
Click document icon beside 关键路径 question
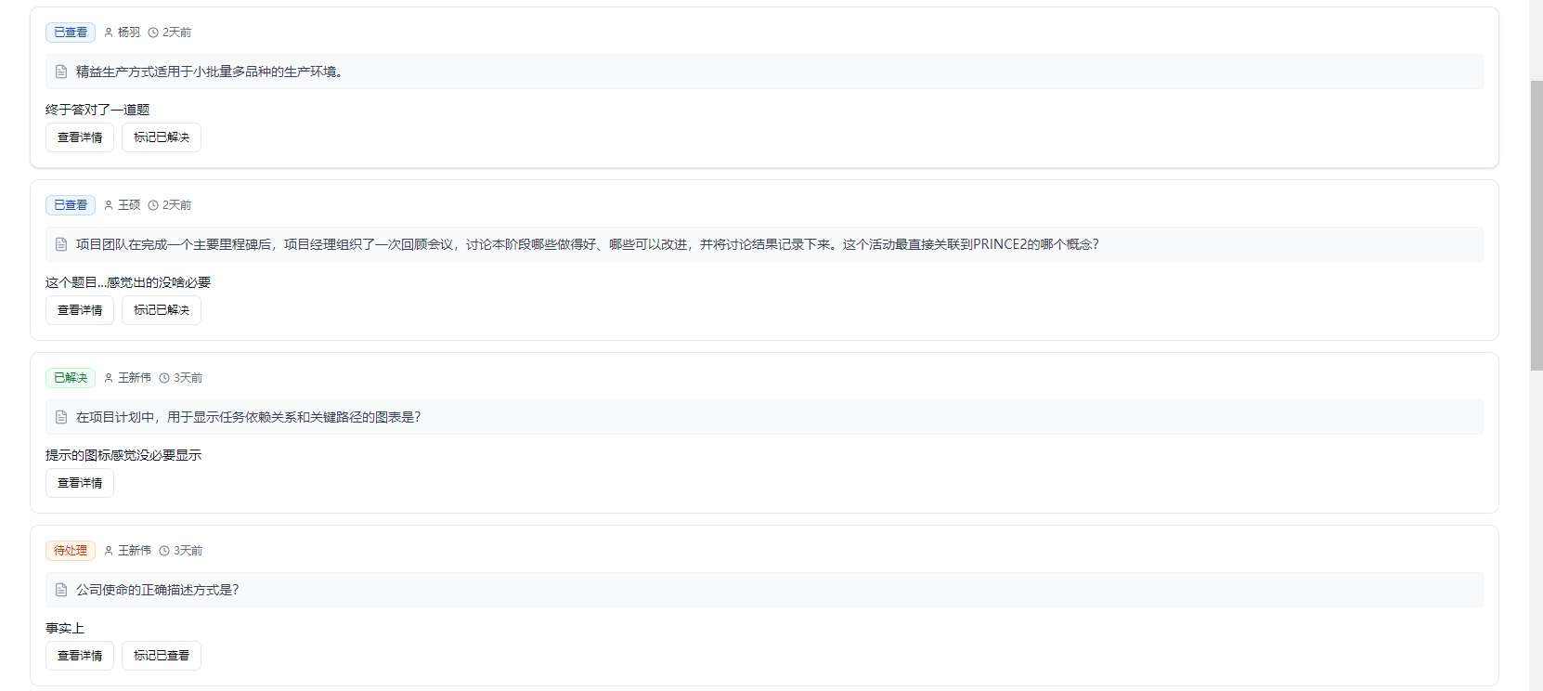(61, 417)
